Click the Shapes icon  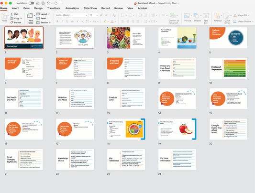pos(196,16)
